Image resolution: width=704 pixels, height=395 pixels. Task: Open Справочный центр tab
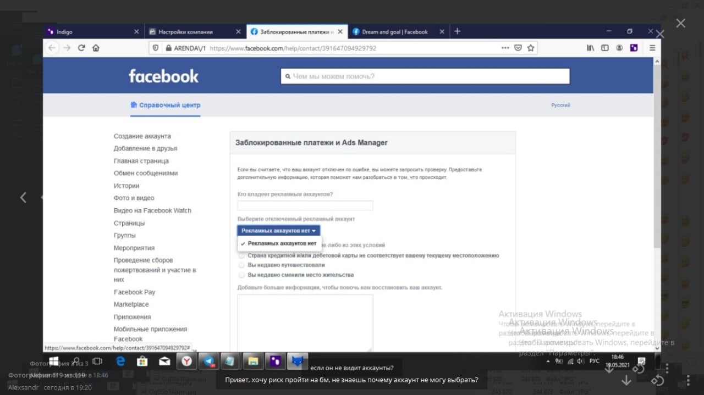click(x=165, y=105)
